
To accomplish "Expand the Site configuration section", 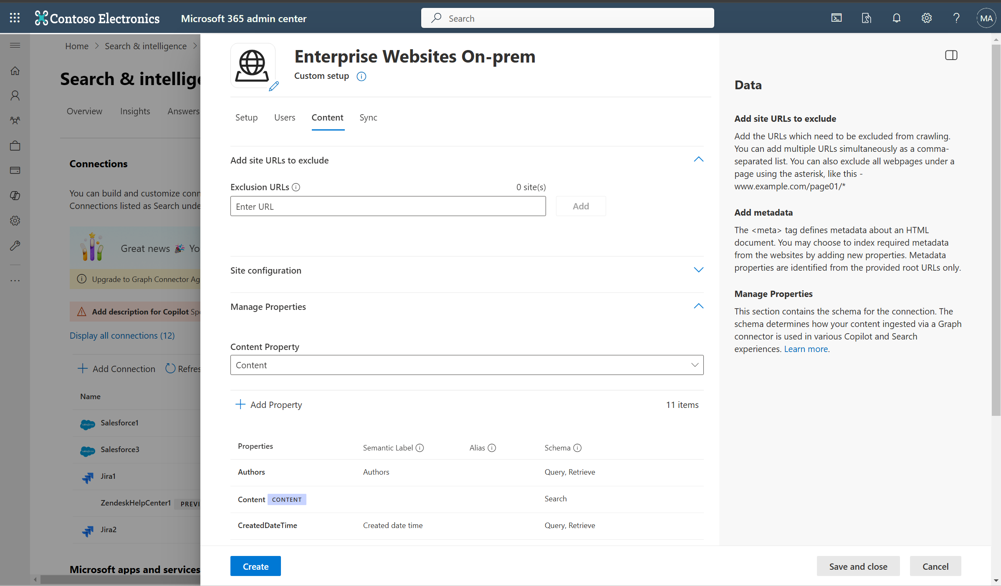I will pos(698,270).
